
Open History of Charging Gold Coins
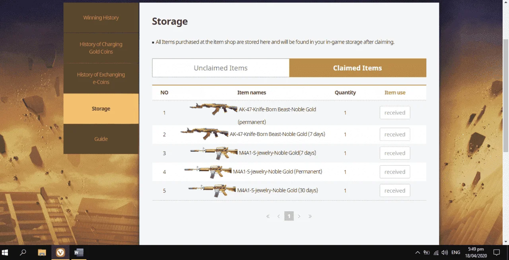coord(101,48)
